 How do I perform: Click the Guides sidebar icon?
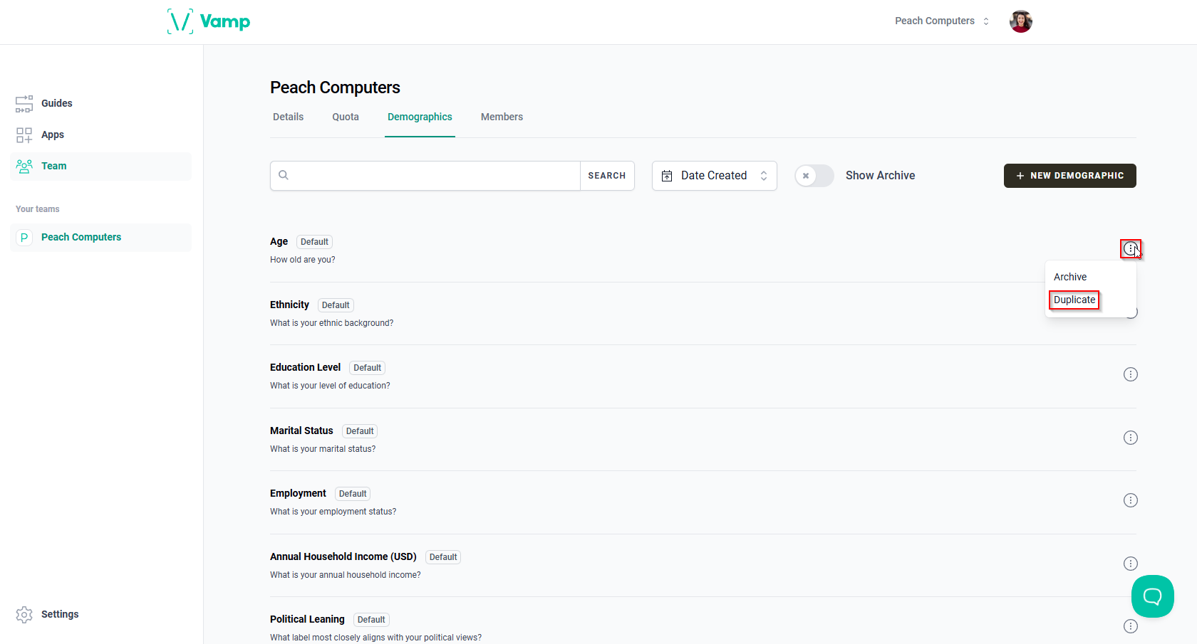[x=24, y=104]
